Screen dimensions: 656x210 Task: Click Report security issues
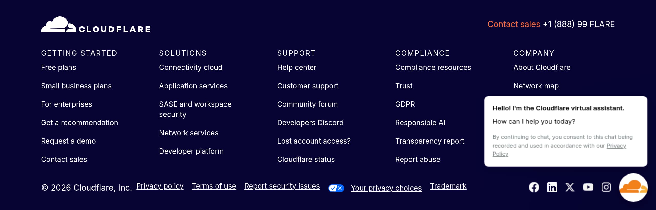point(282,186)
